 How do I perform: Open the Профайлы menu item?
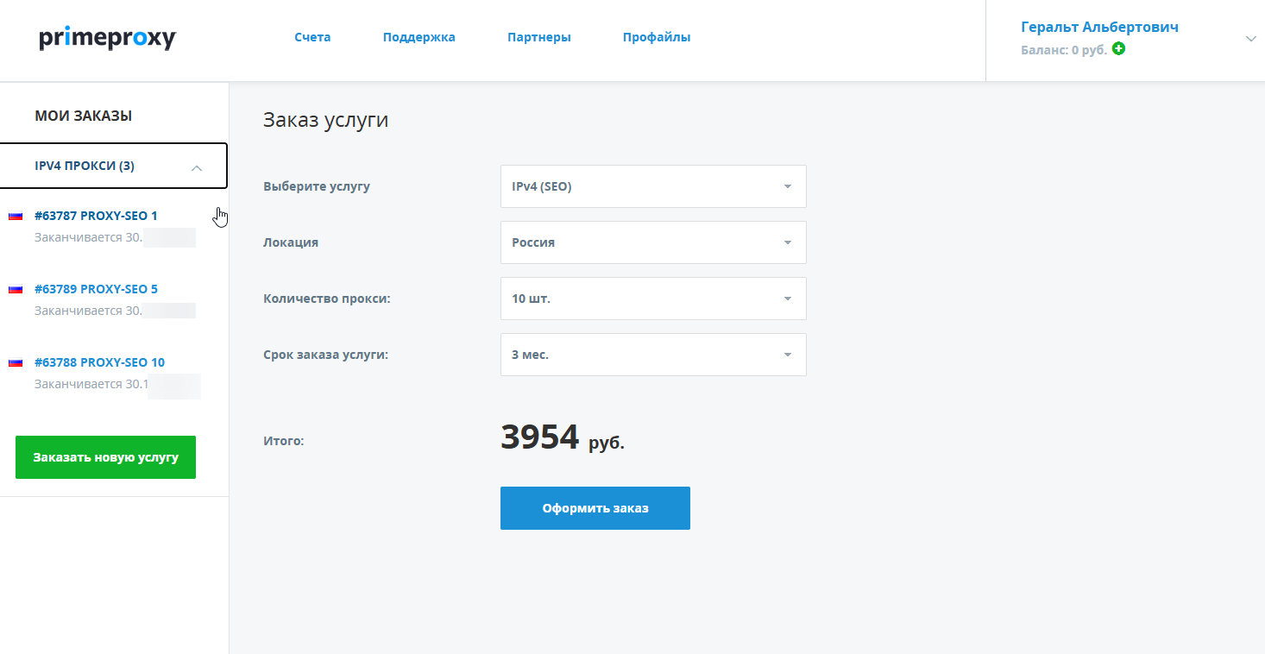pos(657,37)
